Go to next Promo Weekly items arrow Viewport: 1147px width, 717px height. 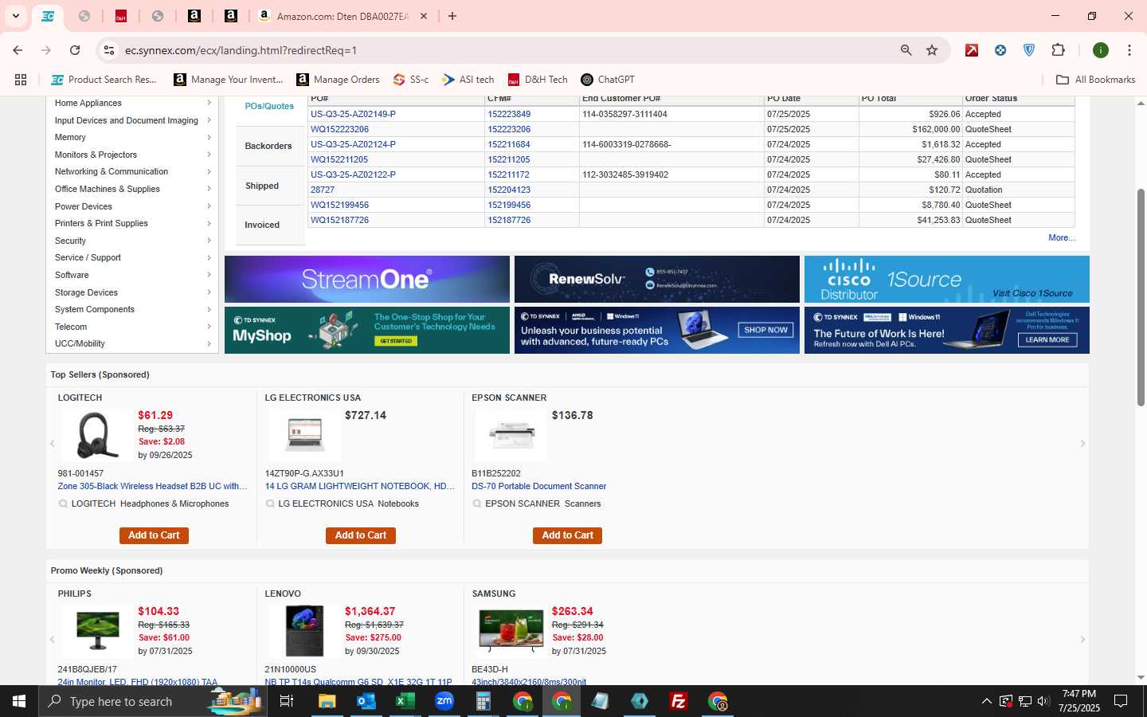[x=1082, y=640]
